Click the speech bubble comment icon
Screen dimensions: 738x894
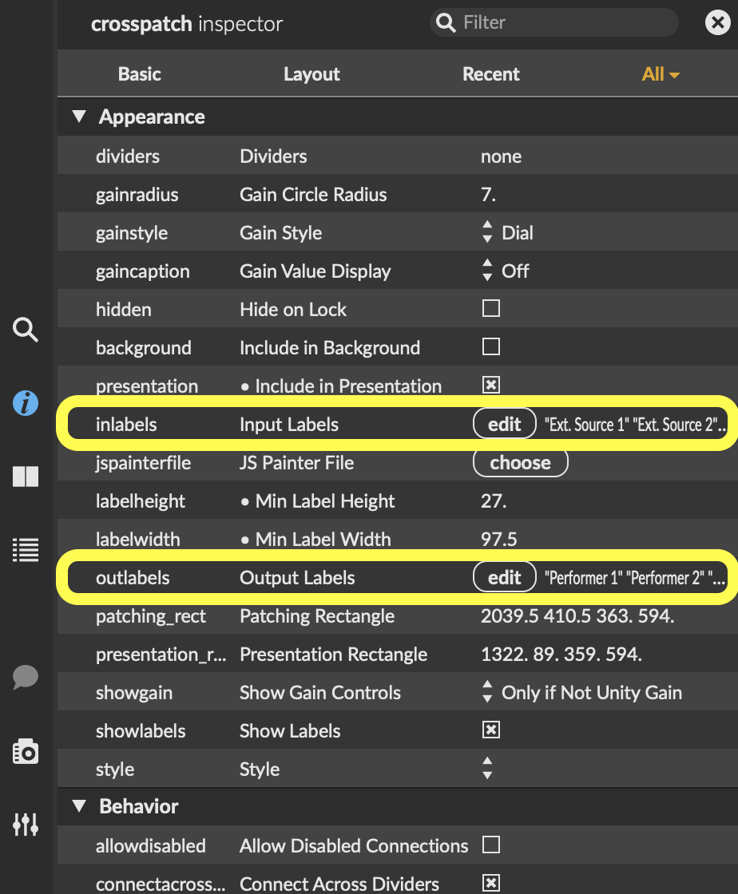point(26,678)
